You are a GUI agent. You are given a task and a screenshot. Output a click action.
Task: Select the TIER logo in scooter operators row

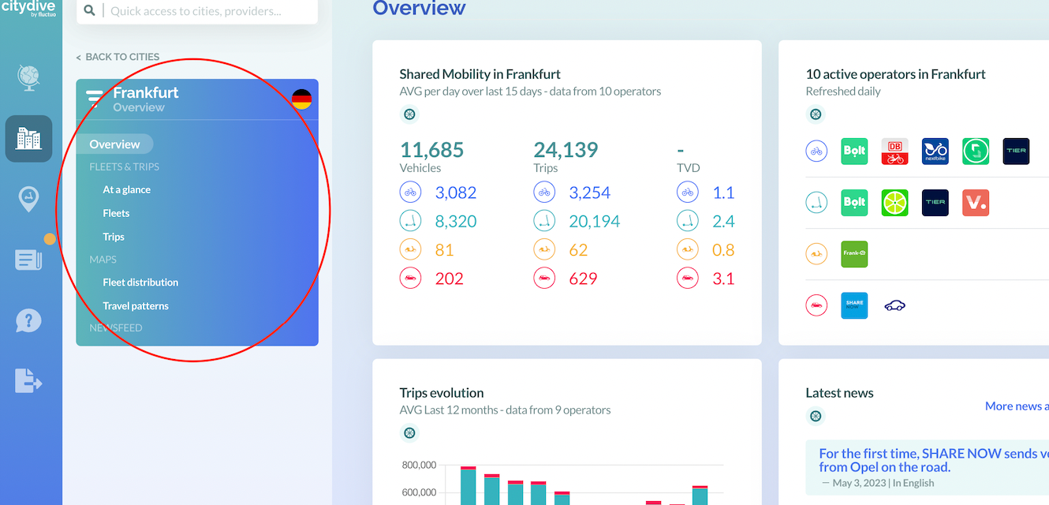click(x=935, y=202)
